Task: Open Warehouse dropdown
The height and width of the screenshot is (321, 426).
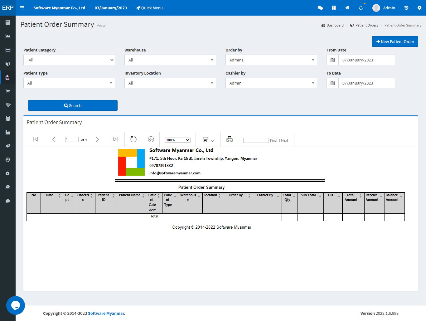Action: (x=170, y=60)
